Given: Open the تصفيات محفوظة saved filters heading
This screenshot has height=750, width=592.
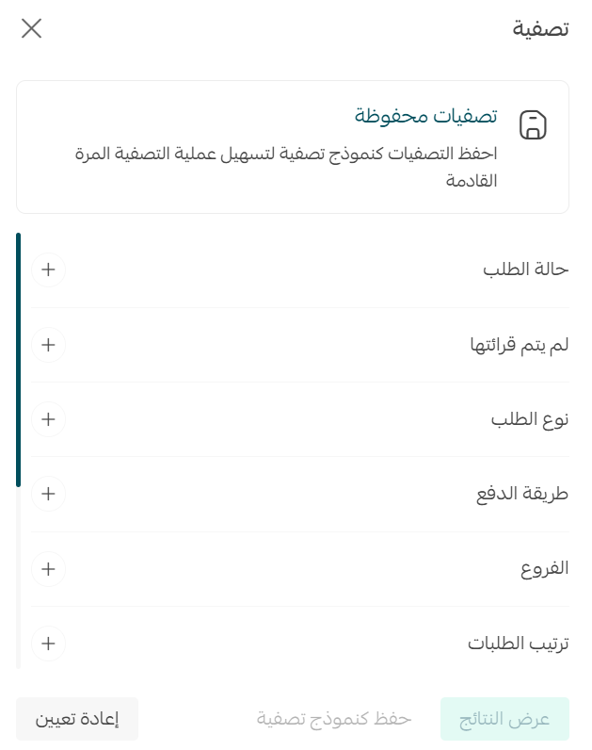Looking at the screenshot, I should coord(425,116).
